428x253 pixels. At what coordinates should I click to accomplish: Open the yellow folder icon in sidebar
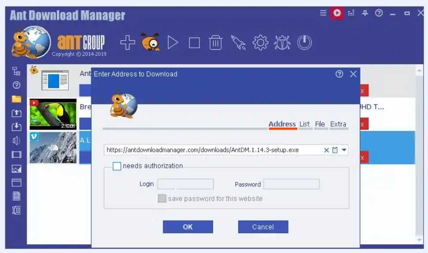[16, 99]
